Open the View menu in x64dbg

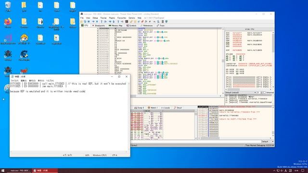(88, 18)
